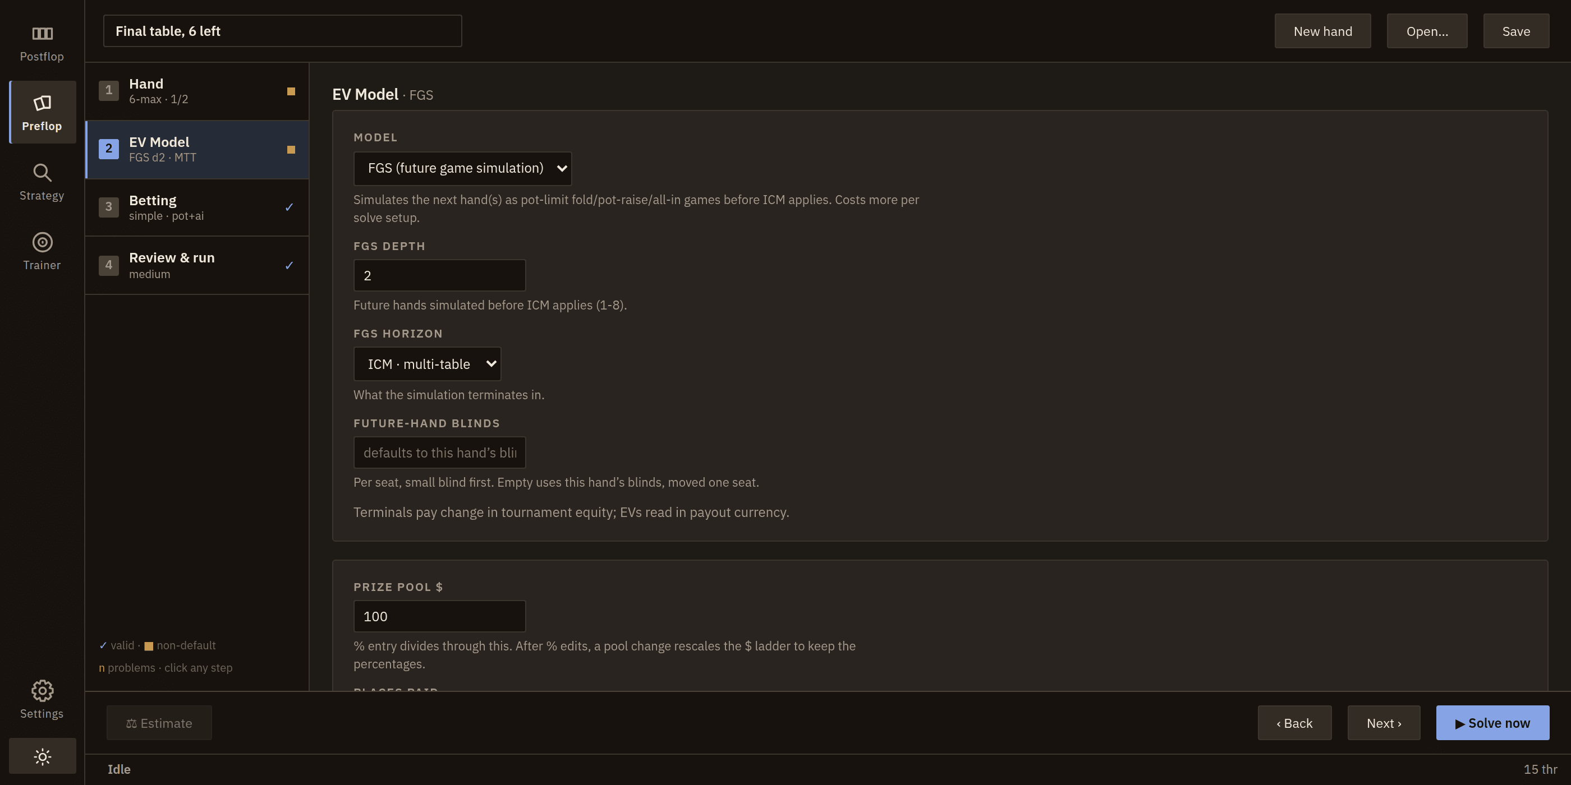
Task: Focus the Prize pool $ field
Action: click(439, 616)
